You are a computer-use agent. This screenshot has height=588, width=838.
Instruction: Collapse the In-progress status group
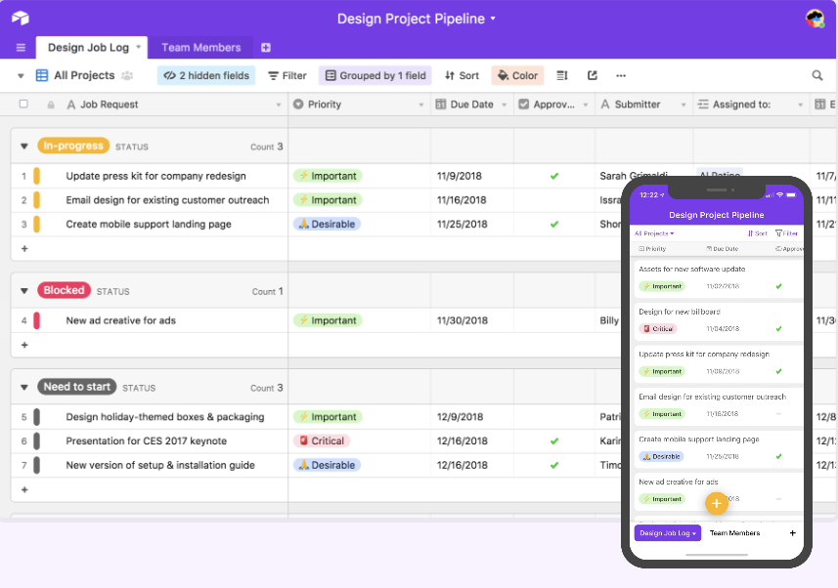click(24, 147)
